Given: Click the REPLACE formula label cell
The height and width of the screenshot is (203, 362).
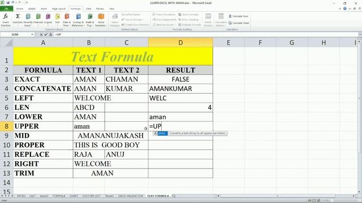Looking at the screenshot, I should coord(43,155).
